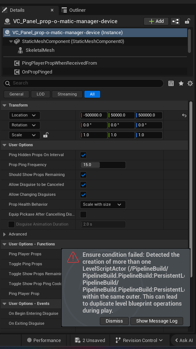Collapse User Options - Functions section
The image size is (196, 349).
4,244
